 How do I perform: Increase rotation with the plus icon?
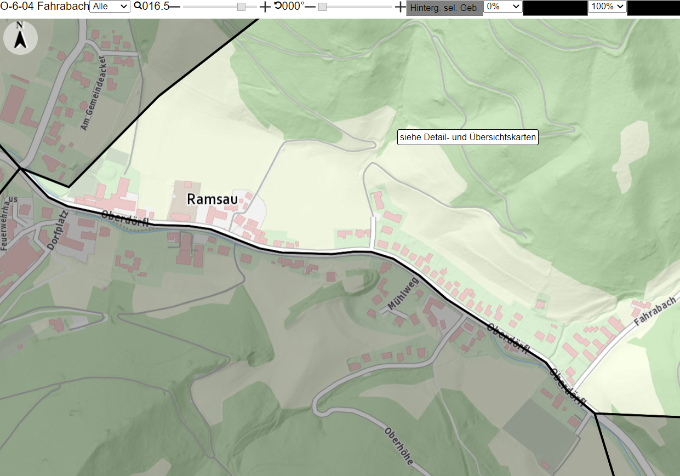point(401,7)
